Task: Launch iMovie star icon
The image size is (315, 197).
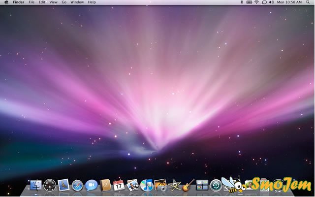Action: 174,185
